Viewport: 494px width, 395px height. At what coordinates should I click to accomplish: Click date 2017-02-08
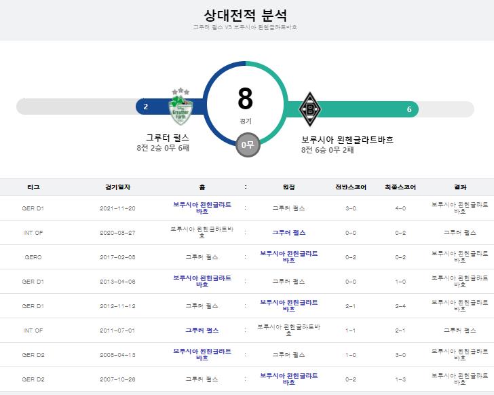coord(117,257)
